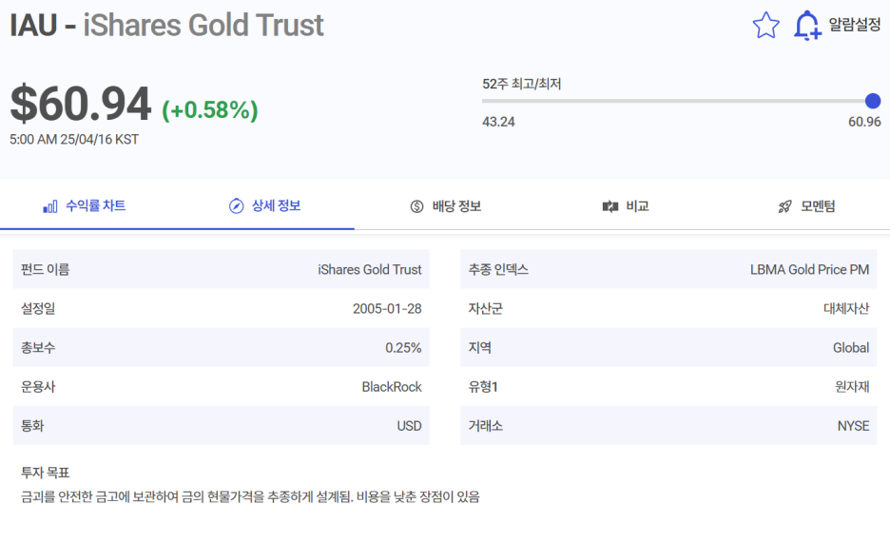The height and width of the screenshot is (542, 890).
Task: Select the fund name value iShares Gold Trust
Action: click(x=370, y=270)
